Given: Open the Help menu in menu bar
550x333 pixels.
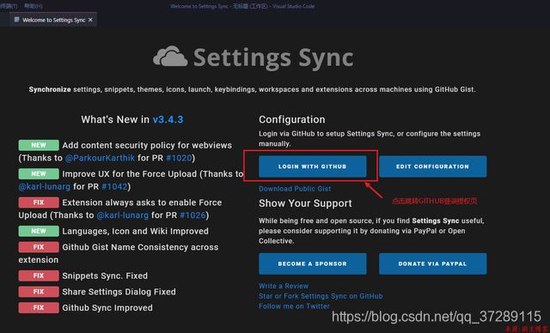Looking at the screenshot, I should (x=34, y=6).
